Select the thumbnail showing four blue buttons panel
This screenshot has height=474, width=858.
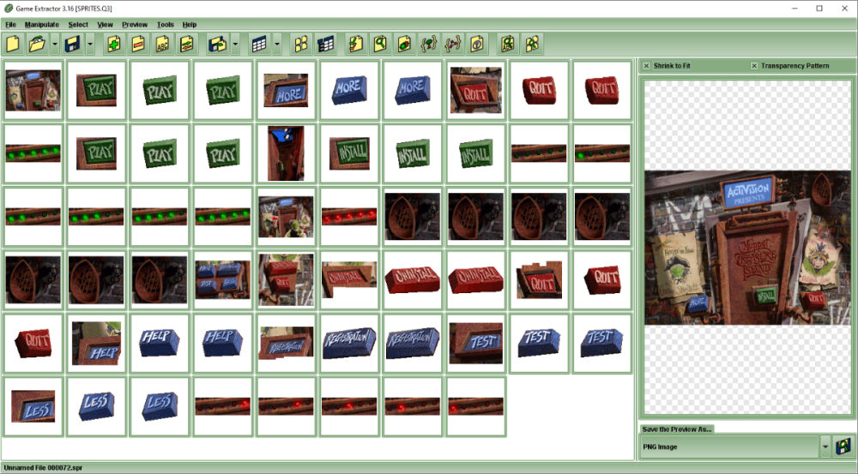[x=223, y=280]
